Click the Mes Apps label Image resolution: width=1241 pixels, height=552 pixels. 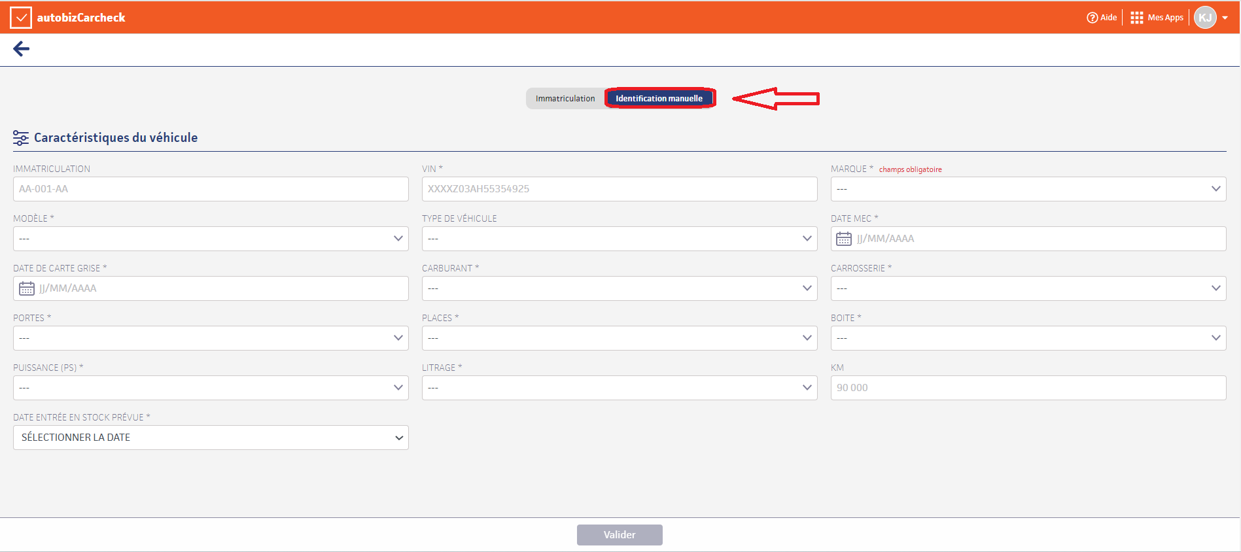click(1165, 18)
